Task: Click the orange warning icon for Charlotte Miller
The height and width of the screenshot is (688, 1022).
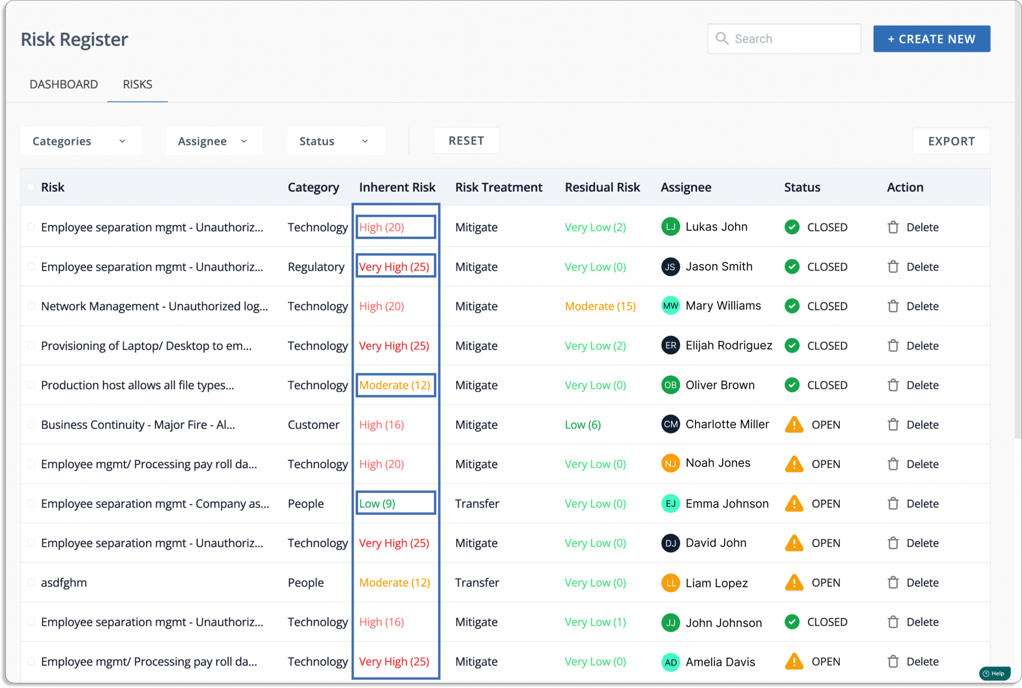Action: (x=794, y=424)
